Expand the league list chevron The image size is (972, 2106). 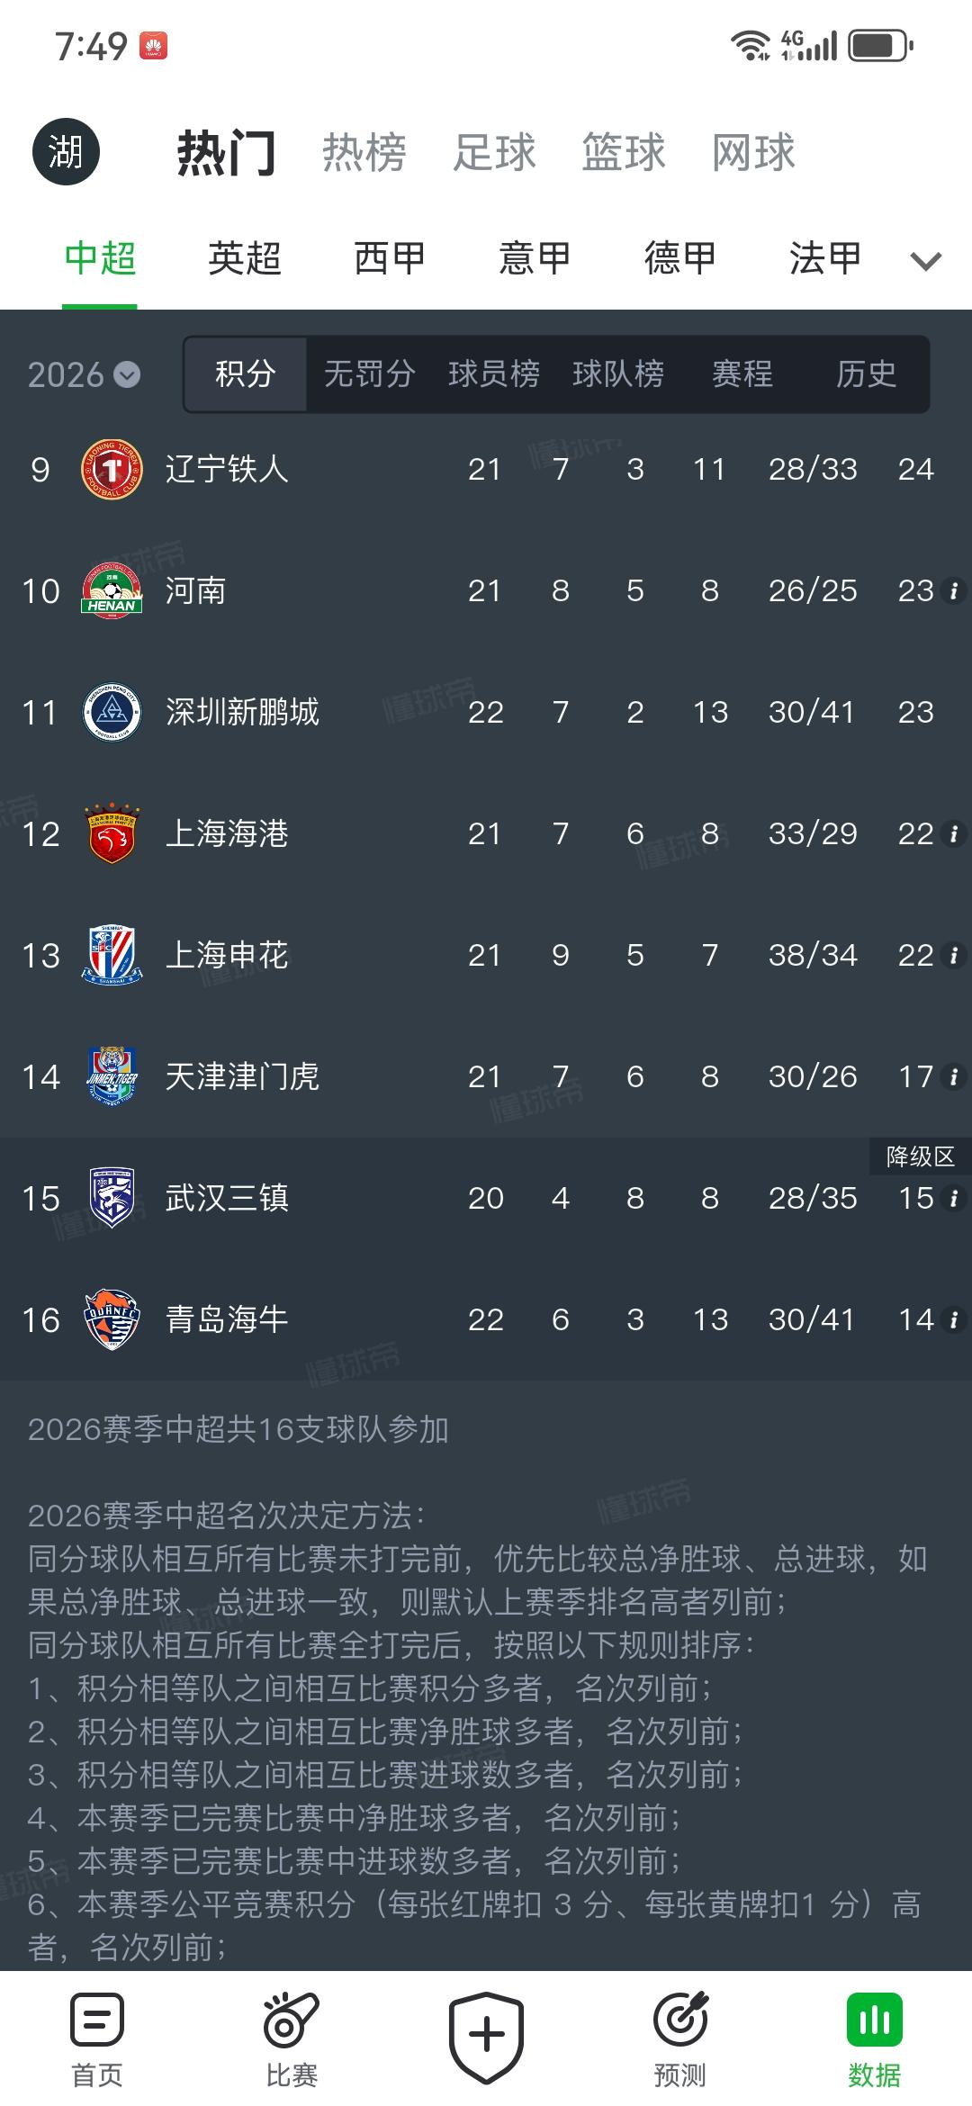pos(926,261)
